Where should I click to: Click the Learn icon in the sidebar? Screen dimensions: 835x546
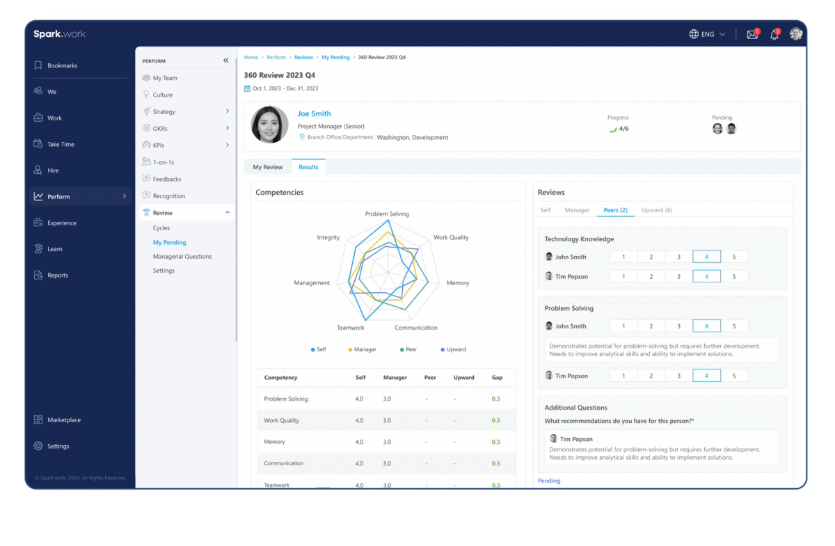click(38, 249)
